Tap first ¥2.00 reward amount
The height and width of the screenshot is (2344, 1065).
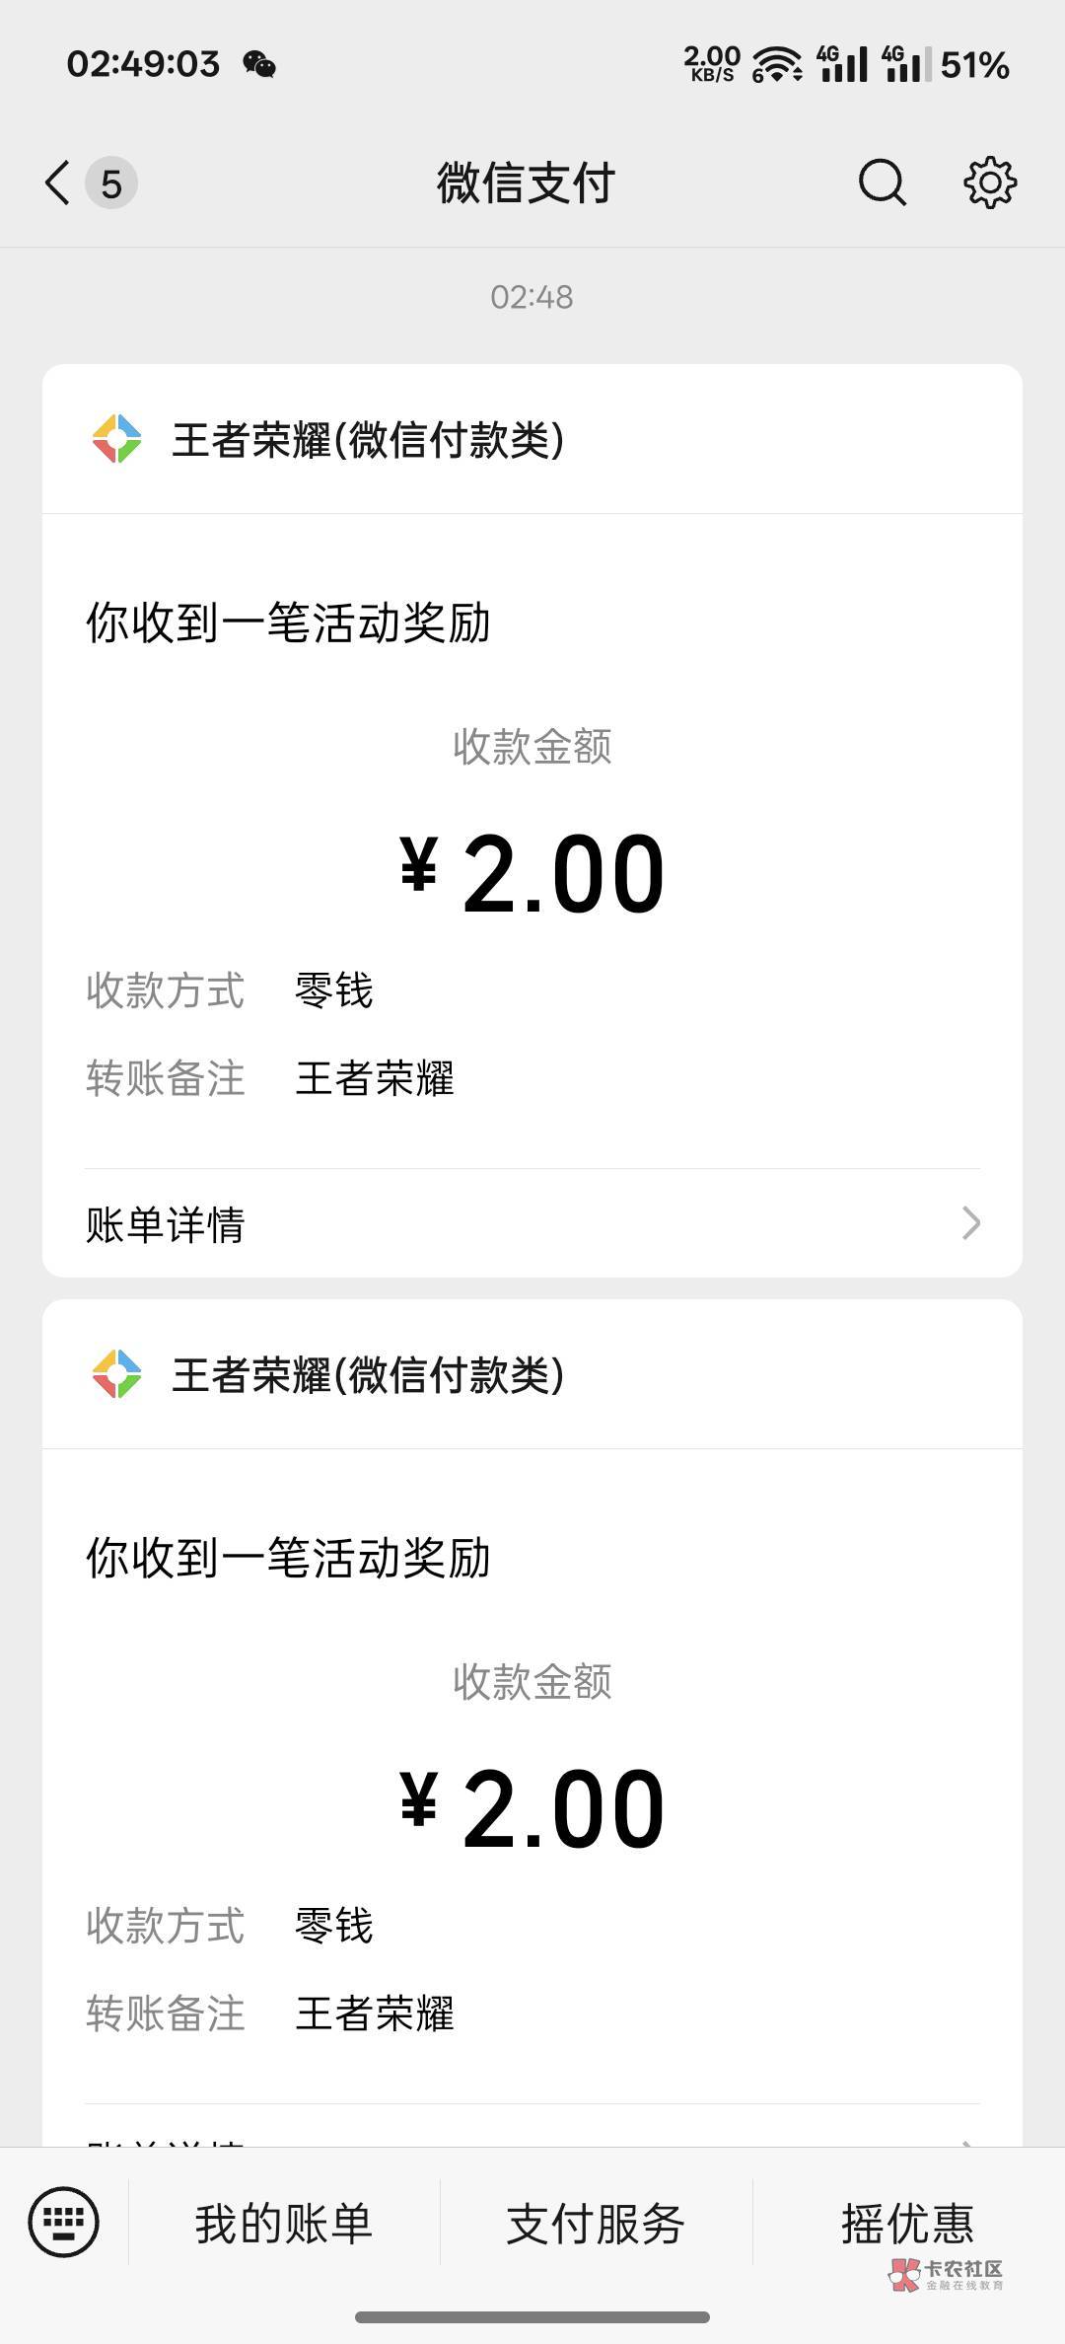(532, 874)
